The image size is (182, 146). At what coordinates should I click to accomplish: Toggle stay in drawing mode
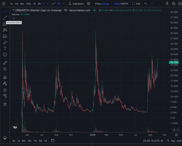(5, 84)
